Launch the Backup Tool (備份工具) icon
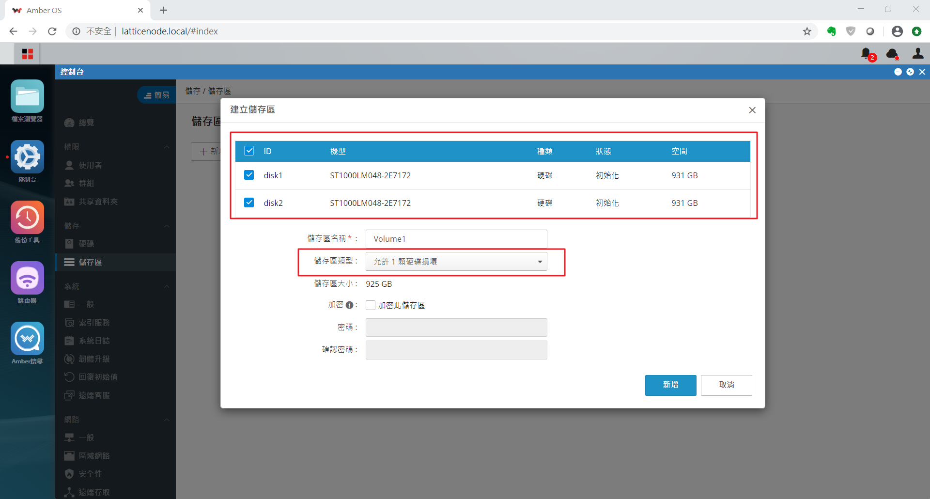Viewport: 930px width, 499px height. coord(27,218)
